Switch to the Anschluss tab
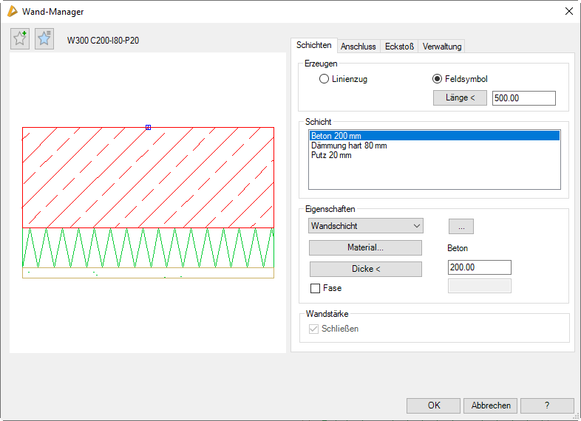The height and width of the screenshot is (421, 581). point(358,47)
